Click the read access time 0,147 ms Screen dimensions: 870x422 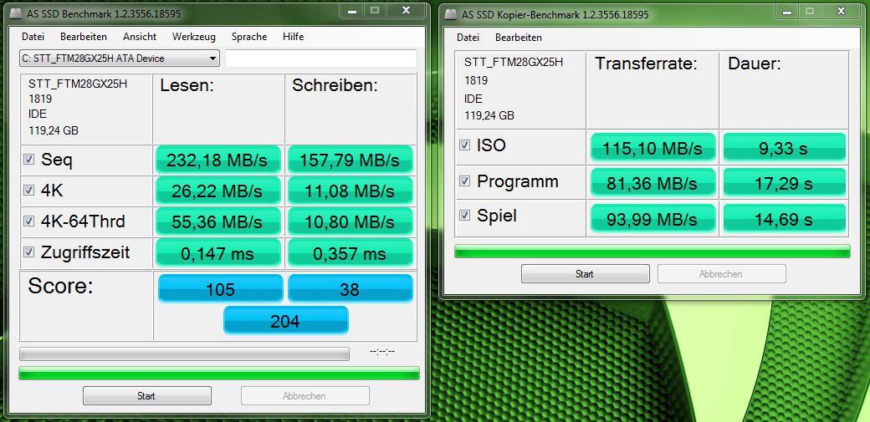coord(218,253)
